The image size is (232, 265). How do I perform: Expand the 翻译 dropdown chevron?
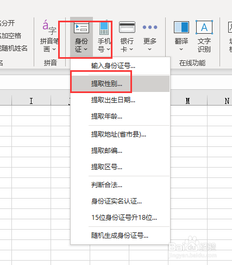pyautogui.click(x=181, y=49)
